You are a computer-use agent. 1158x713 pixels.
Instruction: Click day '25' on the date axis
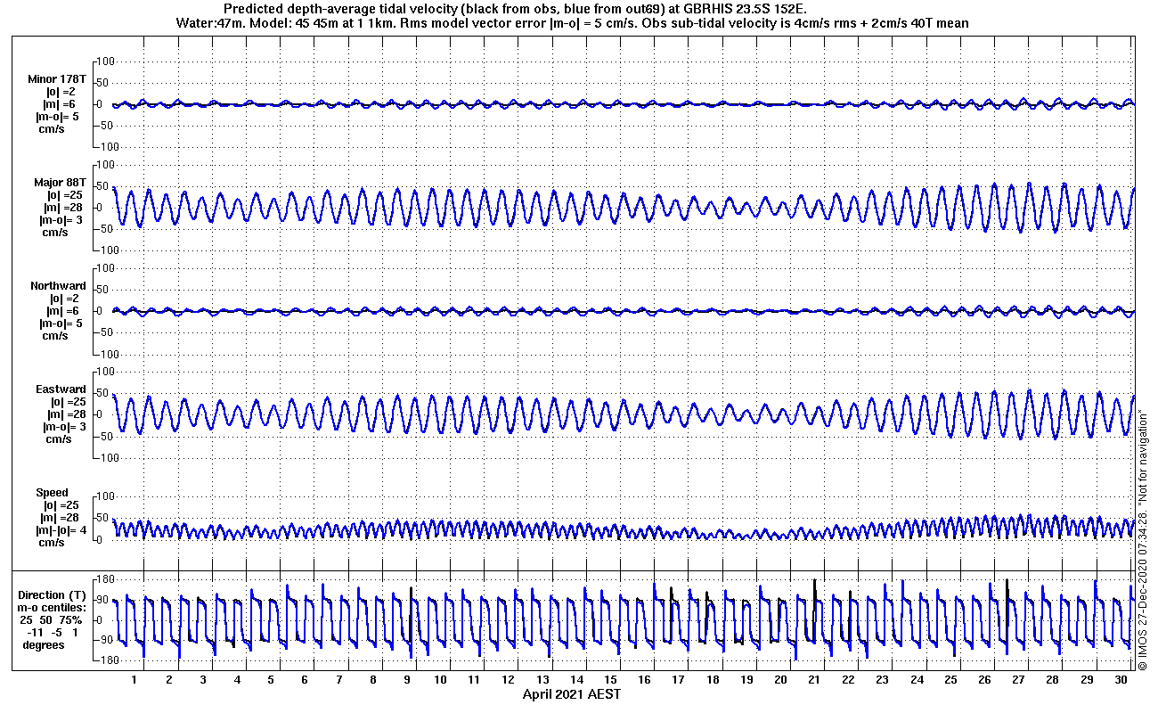tap(950, 679)
